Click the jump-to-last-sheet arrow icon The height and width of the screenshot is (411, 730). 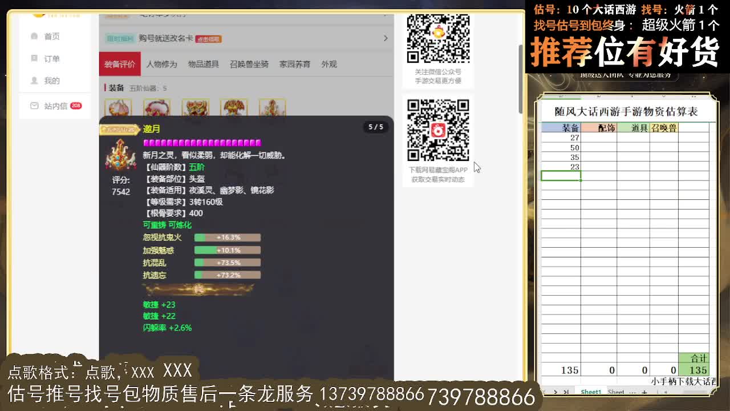pos(566,392)
